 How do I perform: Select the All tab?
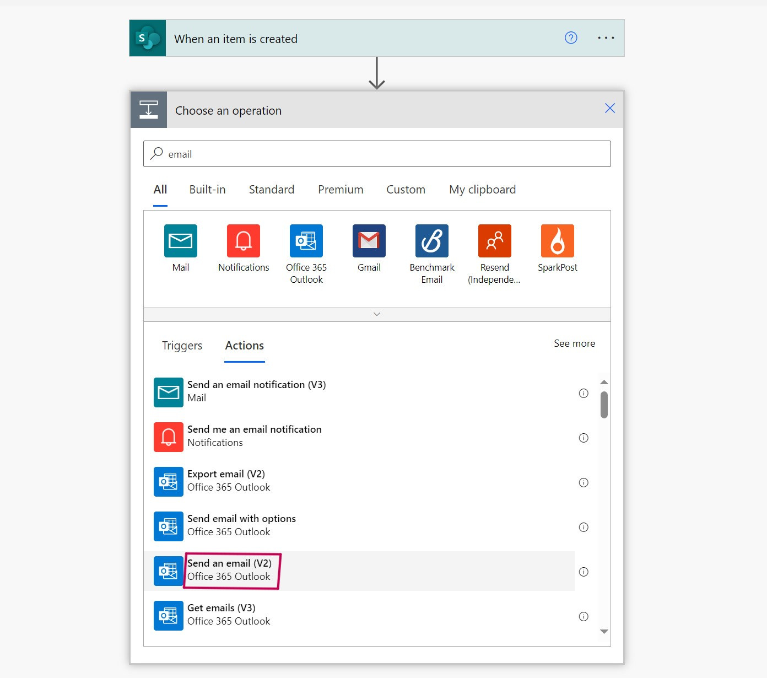tap(160, 190)
